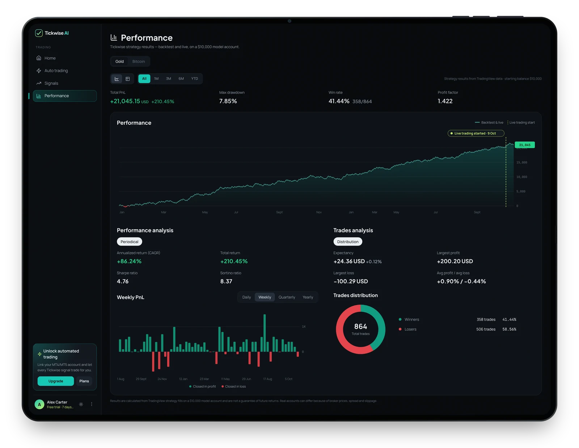The width and height of the screenshot is (579, 448).
Task: Switch to the Bitcoin asset tab
Action: tap(139, 61)
